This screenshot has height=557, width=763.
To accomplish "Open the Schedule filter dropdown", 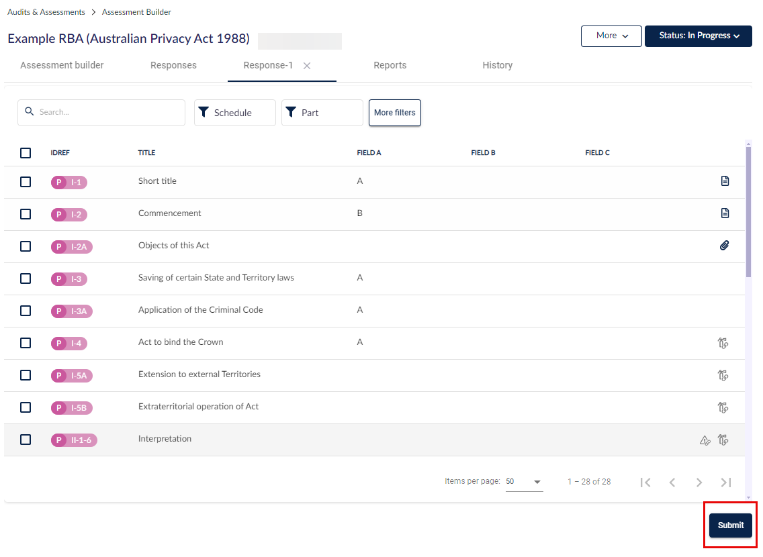I will tap(235, 113).
